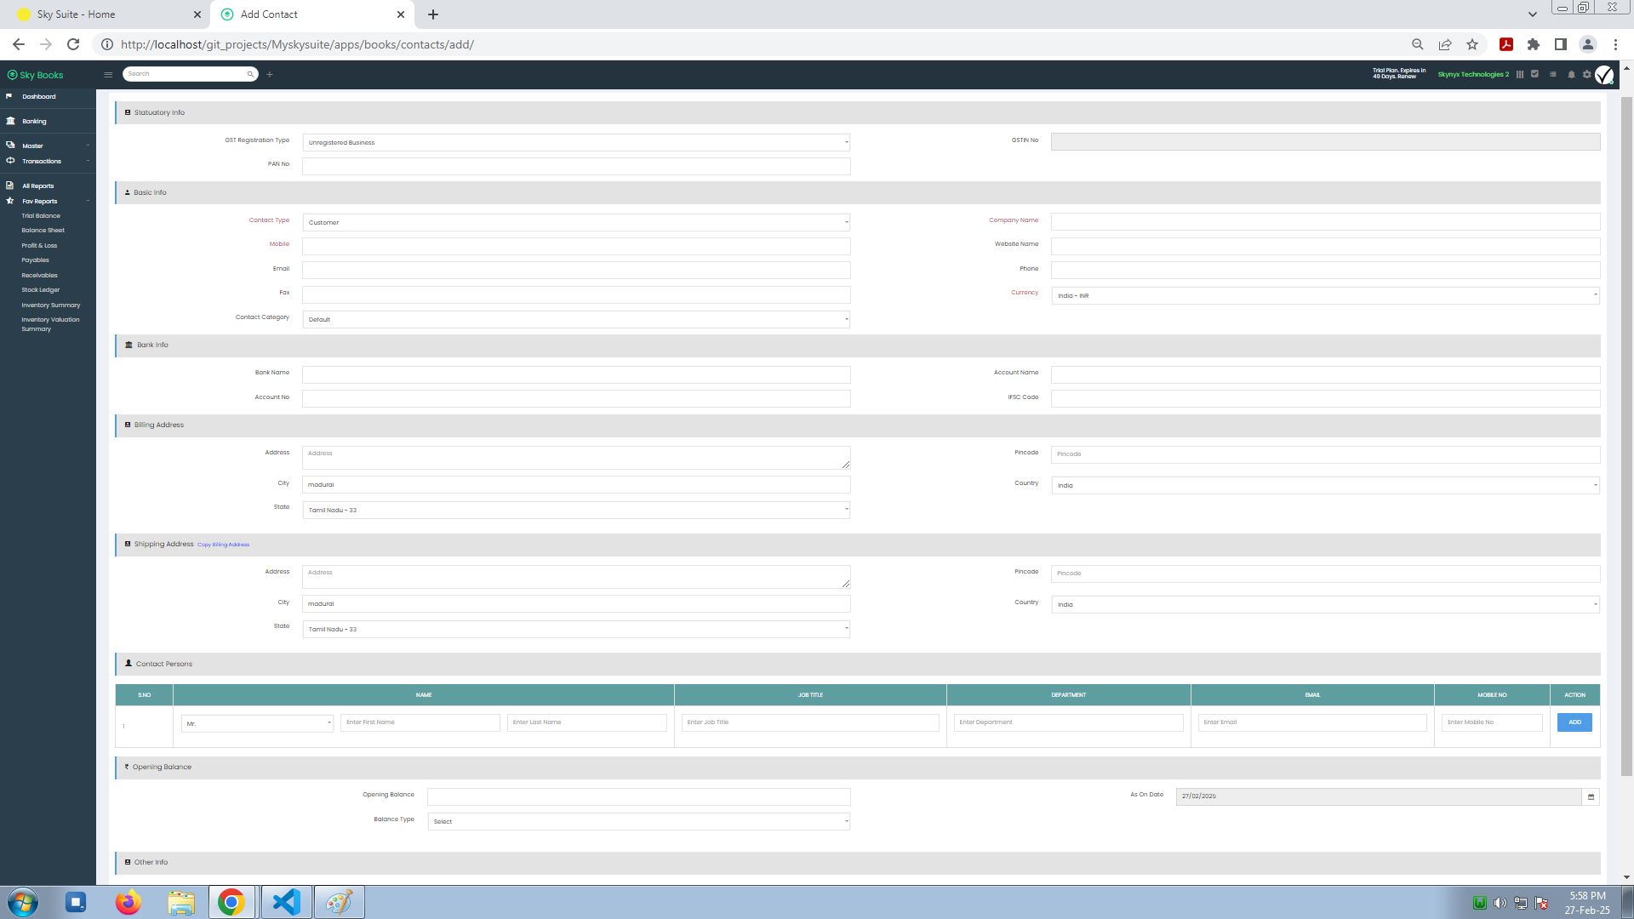The image size is (1634, 919).
Task: Focus the Bank Name input field
Action: [x=576, y=374]
